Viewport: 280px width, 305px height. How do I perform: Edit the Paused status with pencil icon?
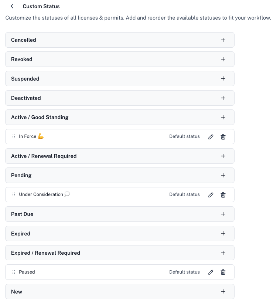(x=211, y=272)
